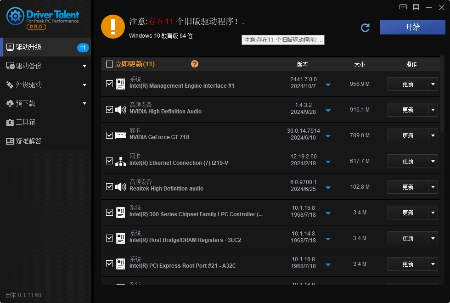Viewport: 450px width, 303px height.
Task: Uncheck Host Bridge/DRAM Registers checkbox
Action: click(109, 238)
